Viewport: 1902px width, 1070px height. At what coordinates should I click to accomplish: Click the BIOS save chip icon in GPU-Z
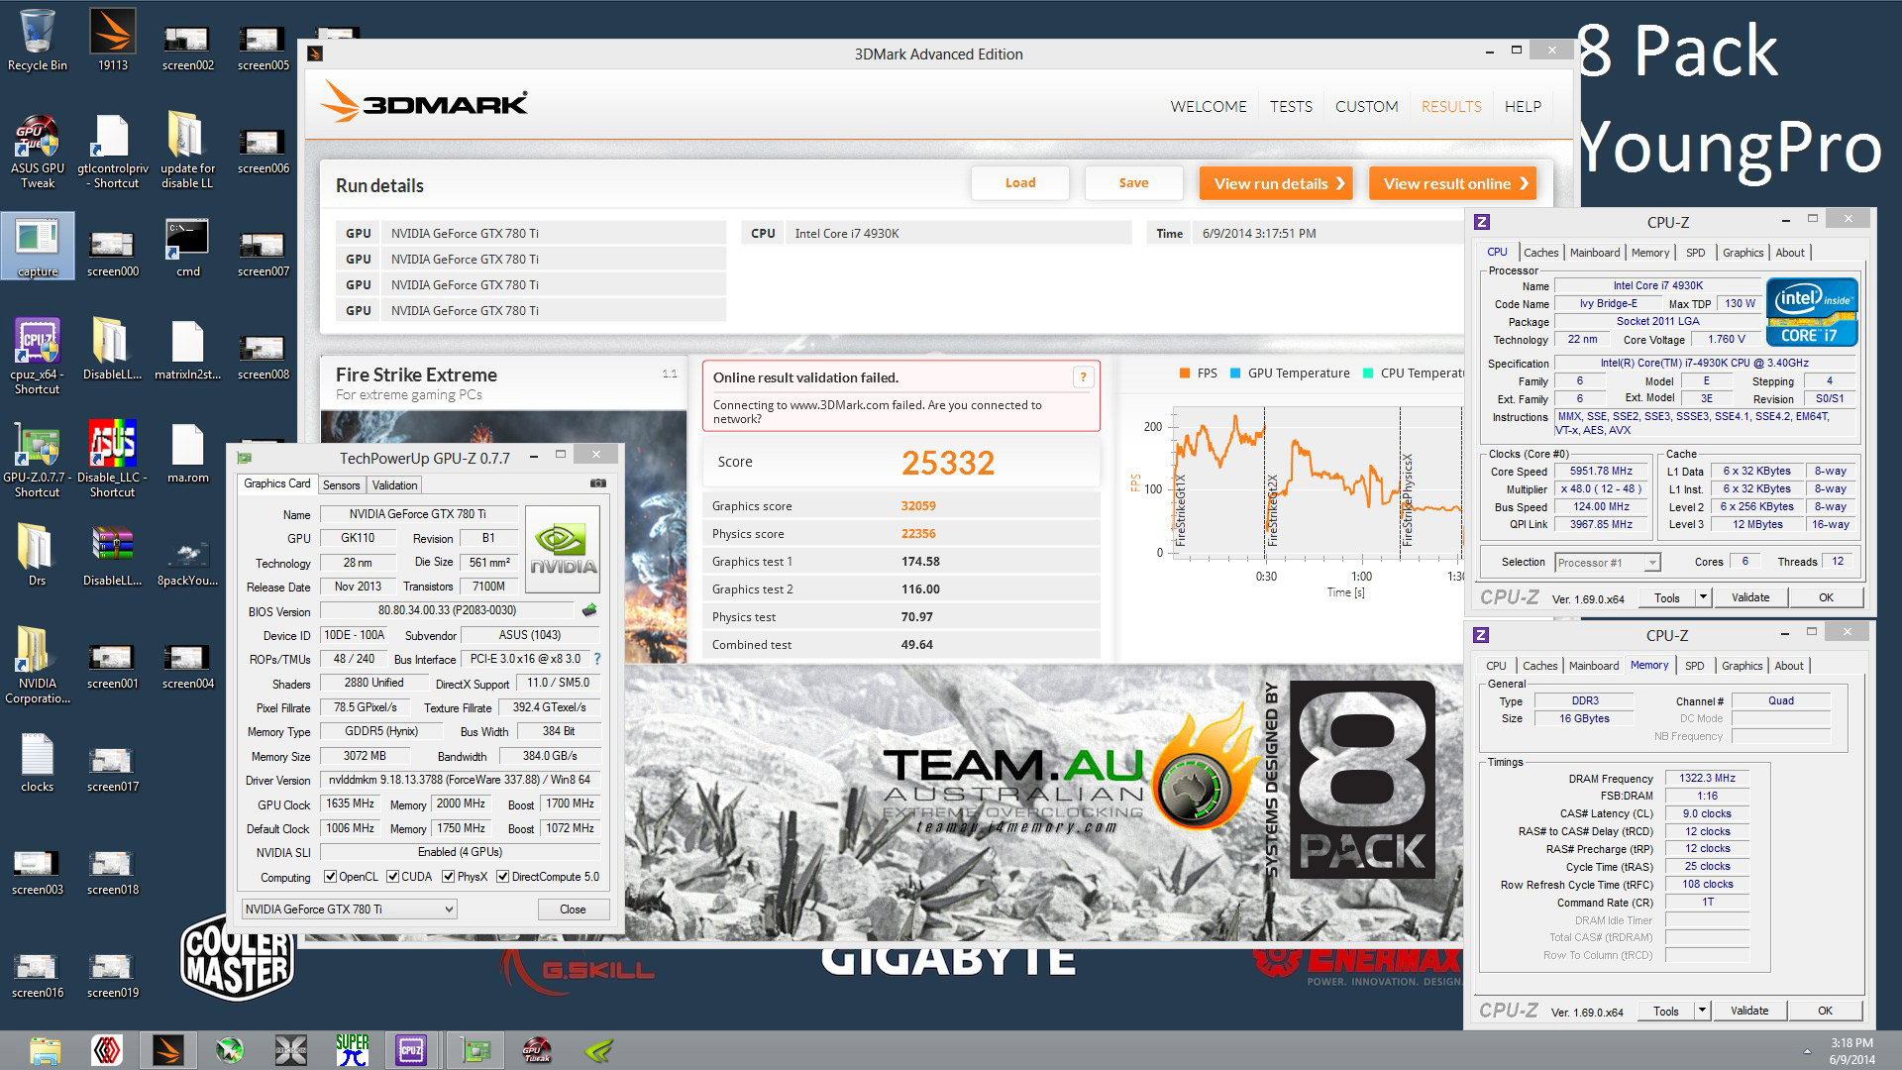tap(589, 610)
